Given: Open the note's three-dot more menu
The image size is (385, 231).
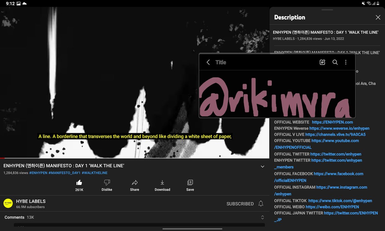Looking at the screenshot, I should click(x=346, y=62).
